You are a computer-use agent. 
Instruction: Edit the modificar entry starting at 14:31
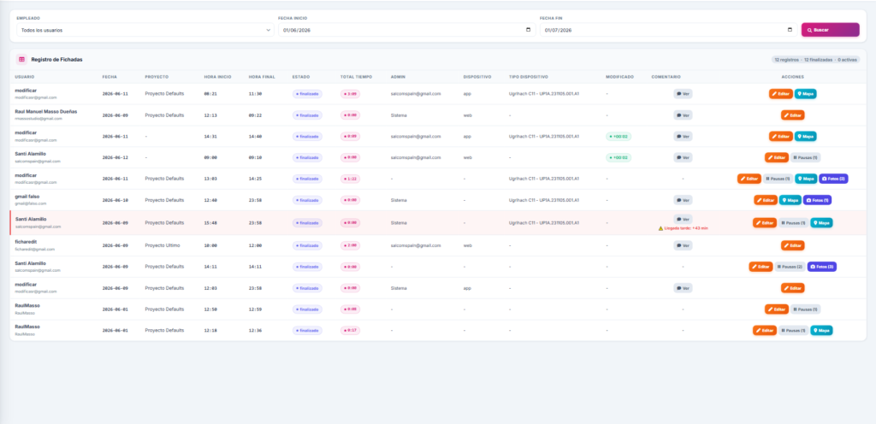click(780, 136)
